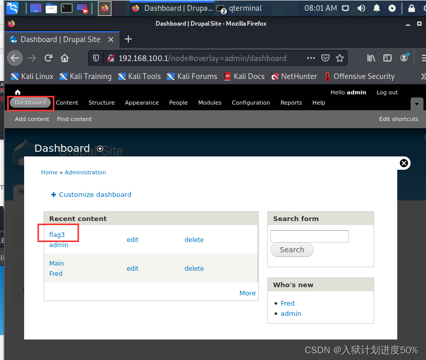Viewport: 426px width, 360px height.
Task: Open the Kali Forums bookmark
Action: [x=192, y=76]
